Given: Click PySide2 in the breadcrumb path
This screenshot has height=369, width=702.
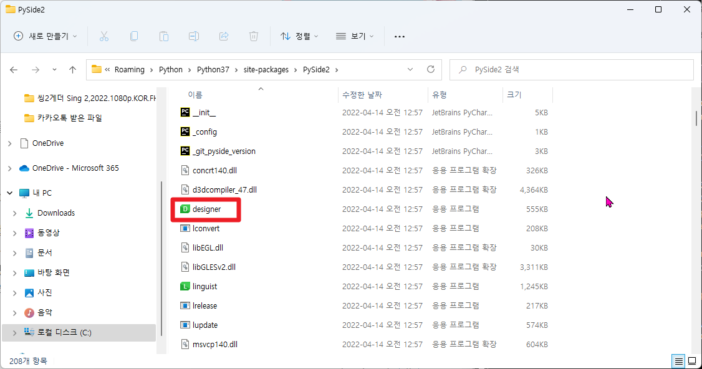Looking at the screenshot, I should [x=316, y=69].
